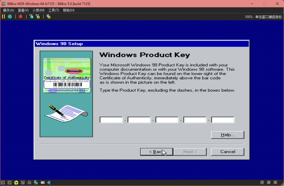Click the Certificate of Authenticity picture
This screenshot has width=284, height=186.
[x=67, y=75]
